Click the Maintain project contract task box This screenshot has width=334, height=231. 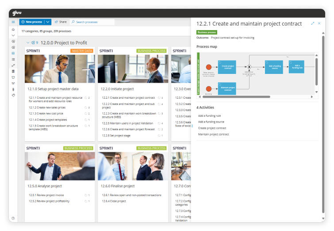pyautogui.click(x=227, y=89)
